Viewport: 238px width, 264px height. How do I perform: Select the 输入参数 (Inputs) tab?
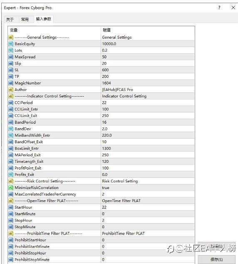click(44, 19)
